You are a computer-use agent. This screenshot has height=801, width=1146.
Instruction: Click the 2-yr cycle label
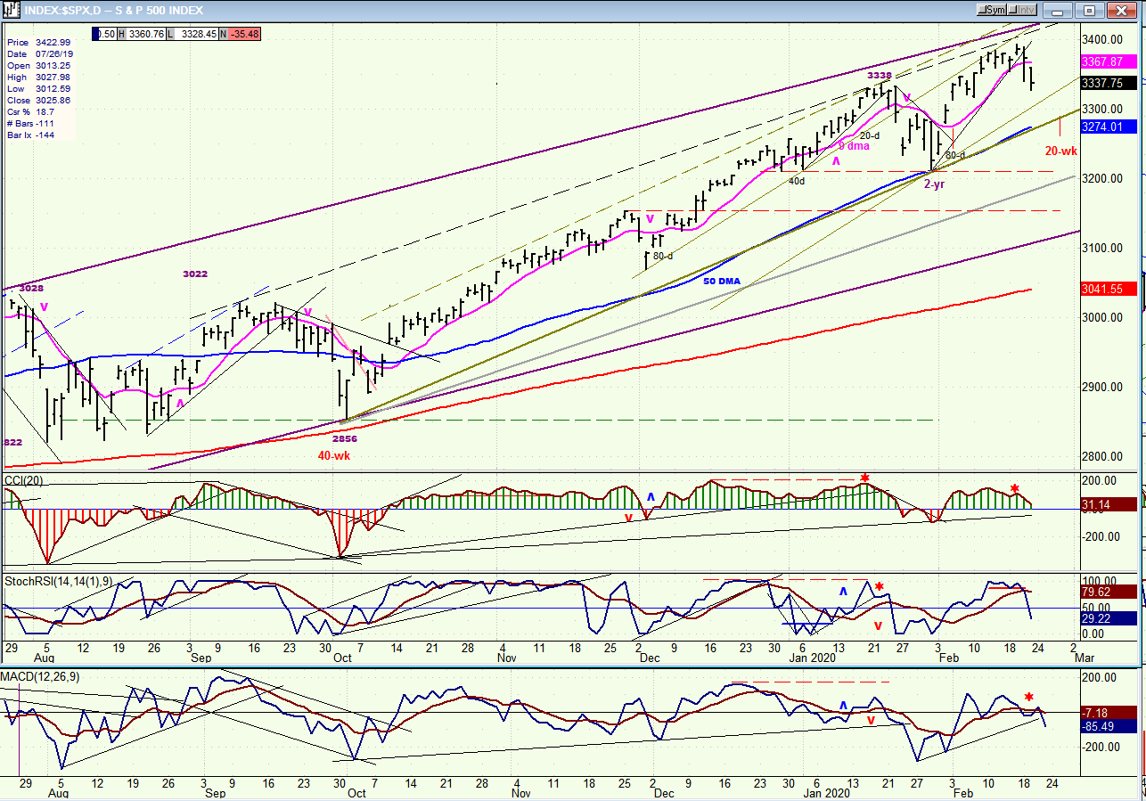pos(934,184)
